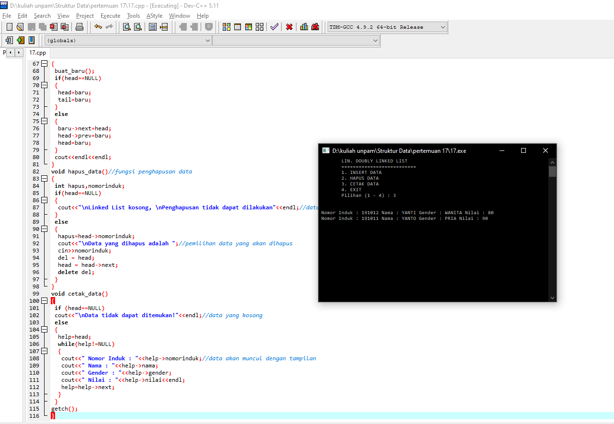Click the 'delete del;' statement on line 96

(76, 272)
